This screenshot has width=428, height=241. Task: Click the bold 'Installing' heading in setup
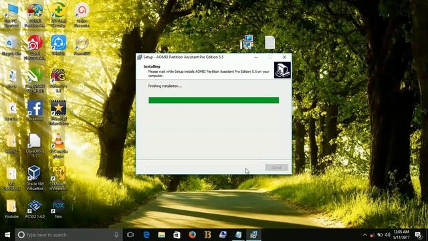click(152, 66)
